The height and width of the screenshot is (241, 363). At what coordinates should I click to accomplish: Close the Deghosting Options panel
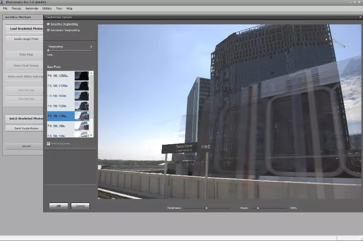360,17
